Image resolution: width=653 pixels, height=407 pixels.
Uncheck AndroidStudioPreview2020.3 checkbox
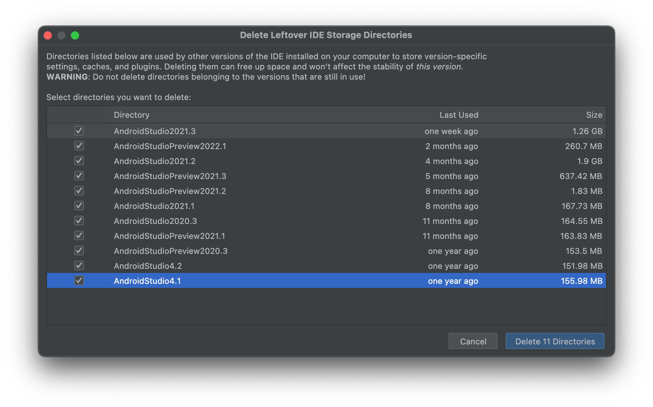(x=79, y=251)
